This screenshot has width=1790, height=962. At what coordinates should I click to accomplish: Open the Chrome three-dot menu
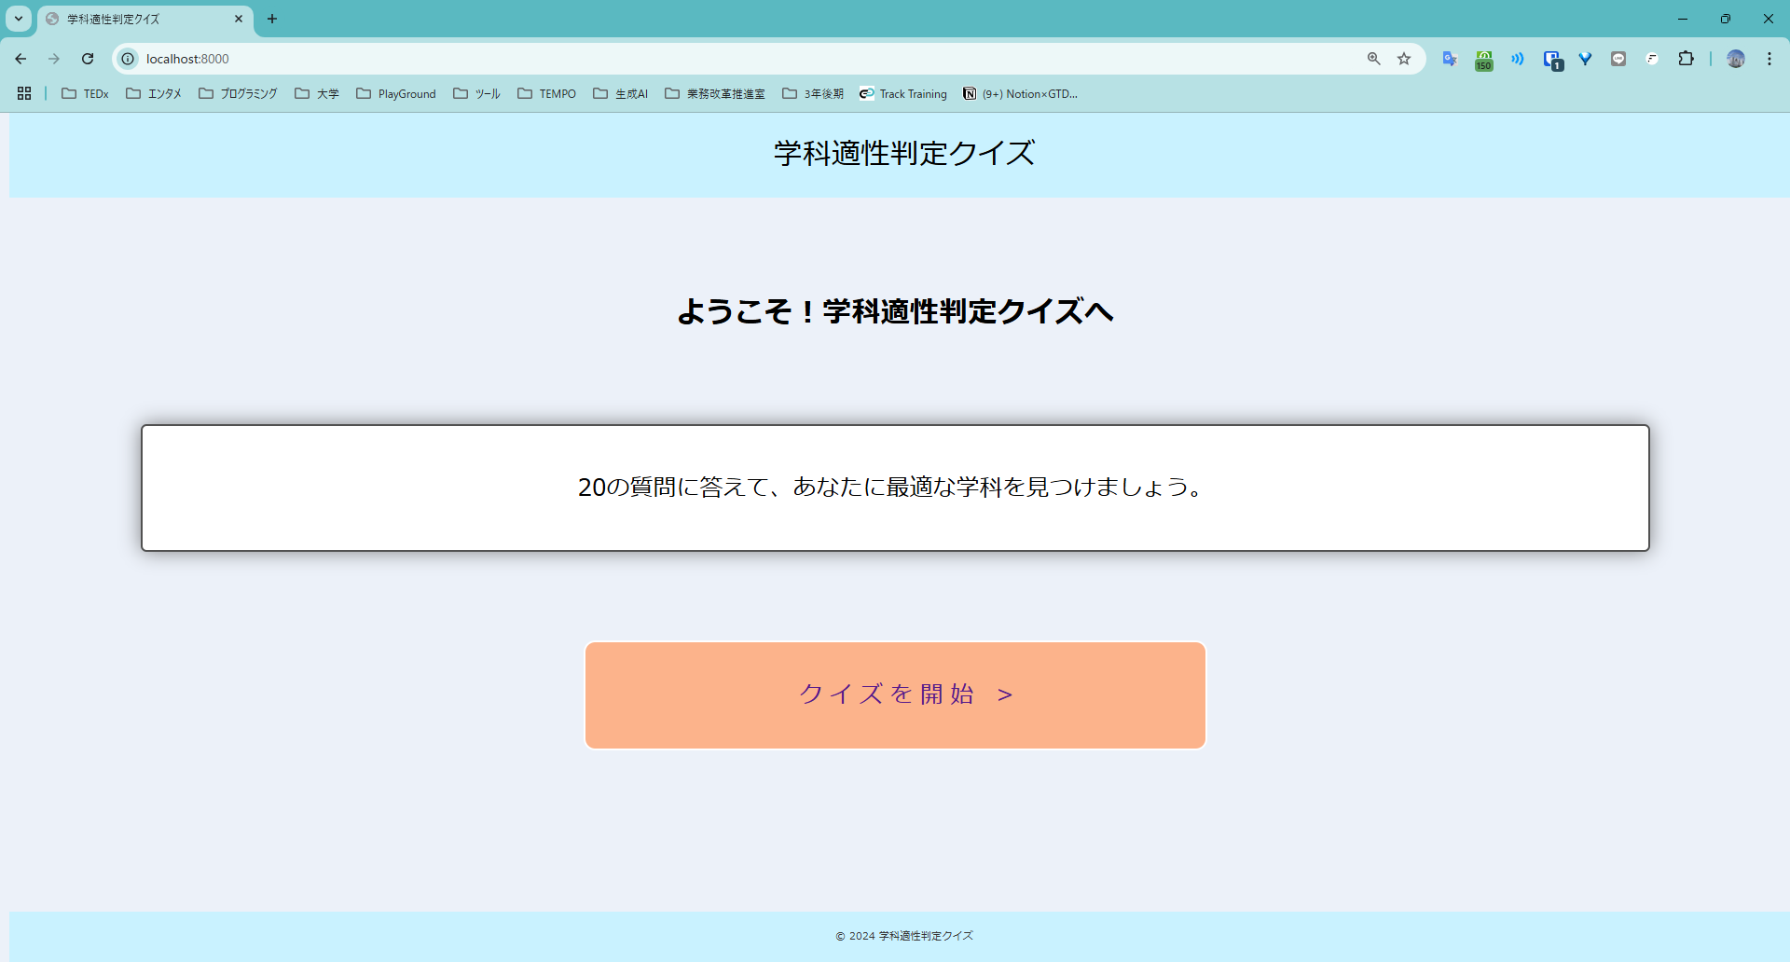pyautogui.click(x=1769, y=58)
